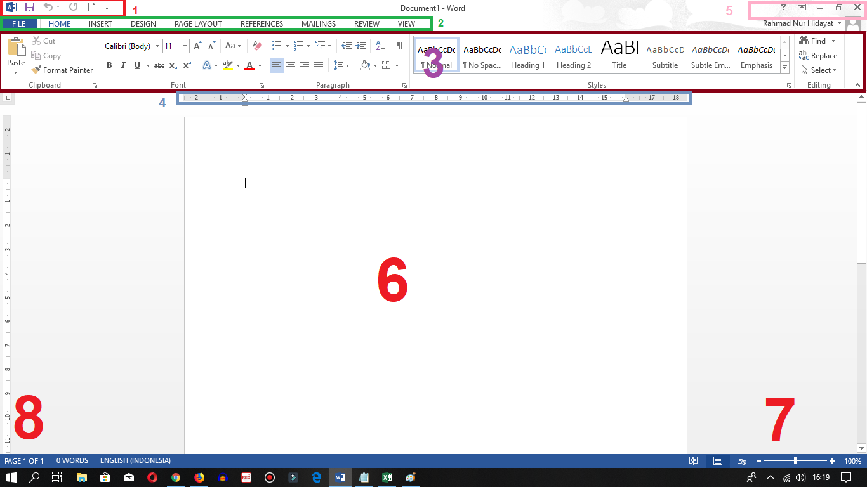Open multilevel list dropdown
The width and height of the screenshot is (867, 487).
point(323,46)
